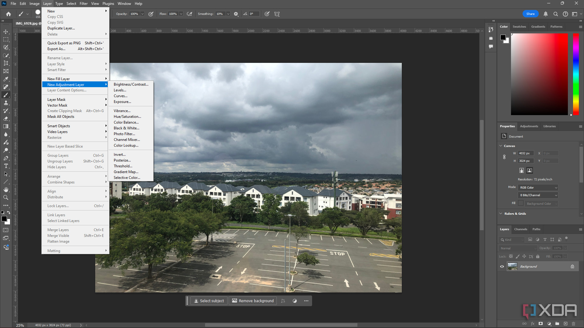Switch to Adjustments tab
Screen dimensions: 584x328
[529, 126]
